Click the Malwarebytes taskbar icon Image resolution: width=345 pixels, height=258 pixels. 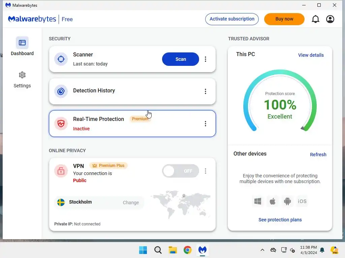tap(202, 250)
